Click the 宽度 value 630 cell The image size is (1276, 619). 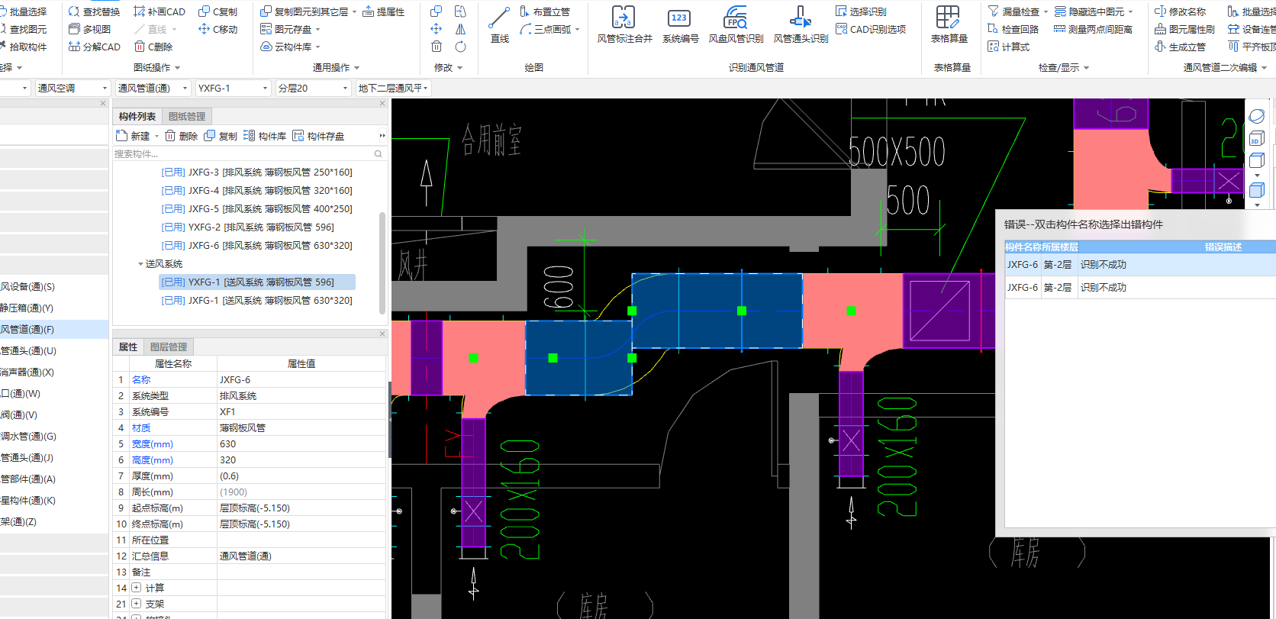(x=301, y=444)
